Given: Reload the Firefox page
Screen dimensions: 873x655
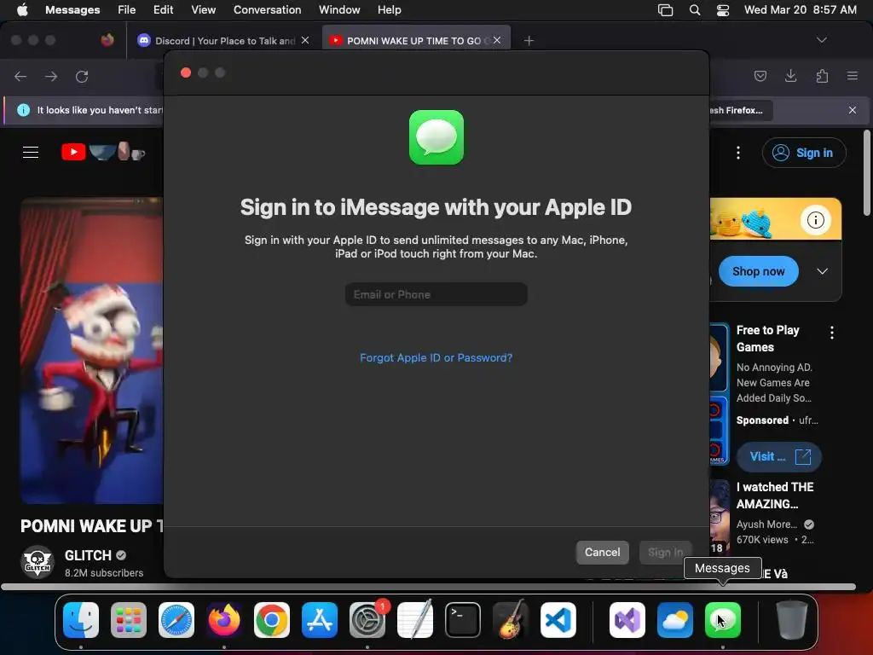Looking at the screenshot, I should [82, 76].
